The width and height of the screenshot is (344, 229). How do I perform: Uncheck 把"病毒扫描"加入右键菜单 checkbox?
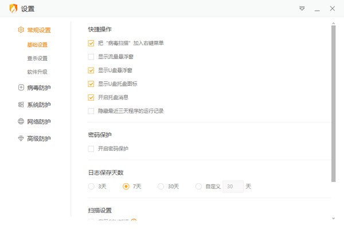click(x=91, y=43)
